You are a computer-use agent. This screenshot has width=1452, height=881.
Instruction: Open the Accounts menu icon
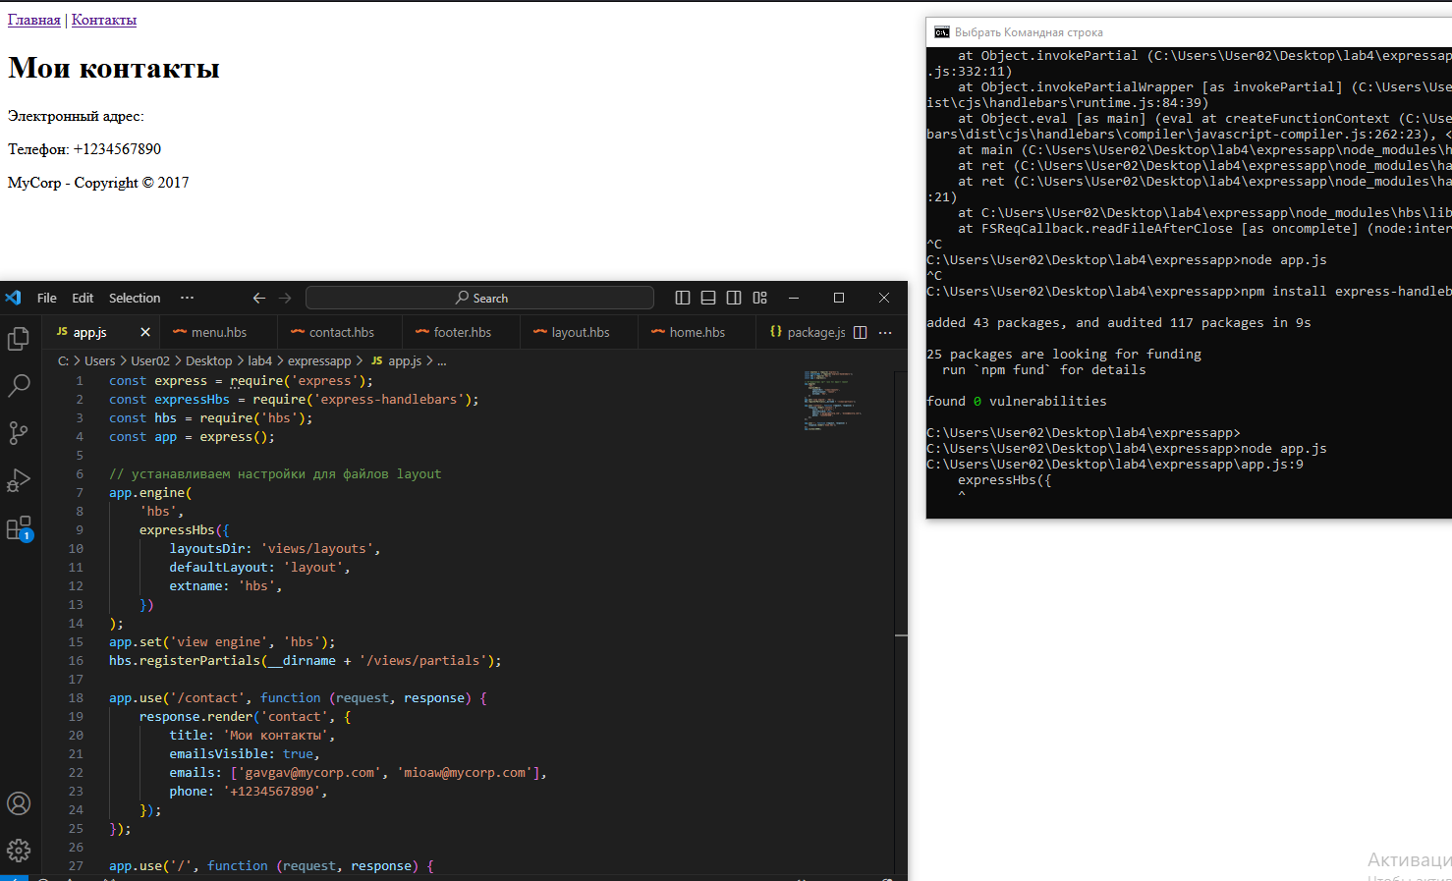click(x=19, y=803)
